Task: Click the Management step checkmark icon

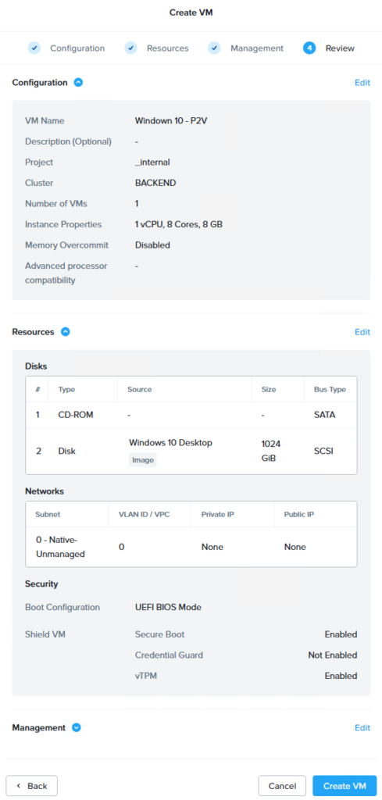Action: (215, 48)
